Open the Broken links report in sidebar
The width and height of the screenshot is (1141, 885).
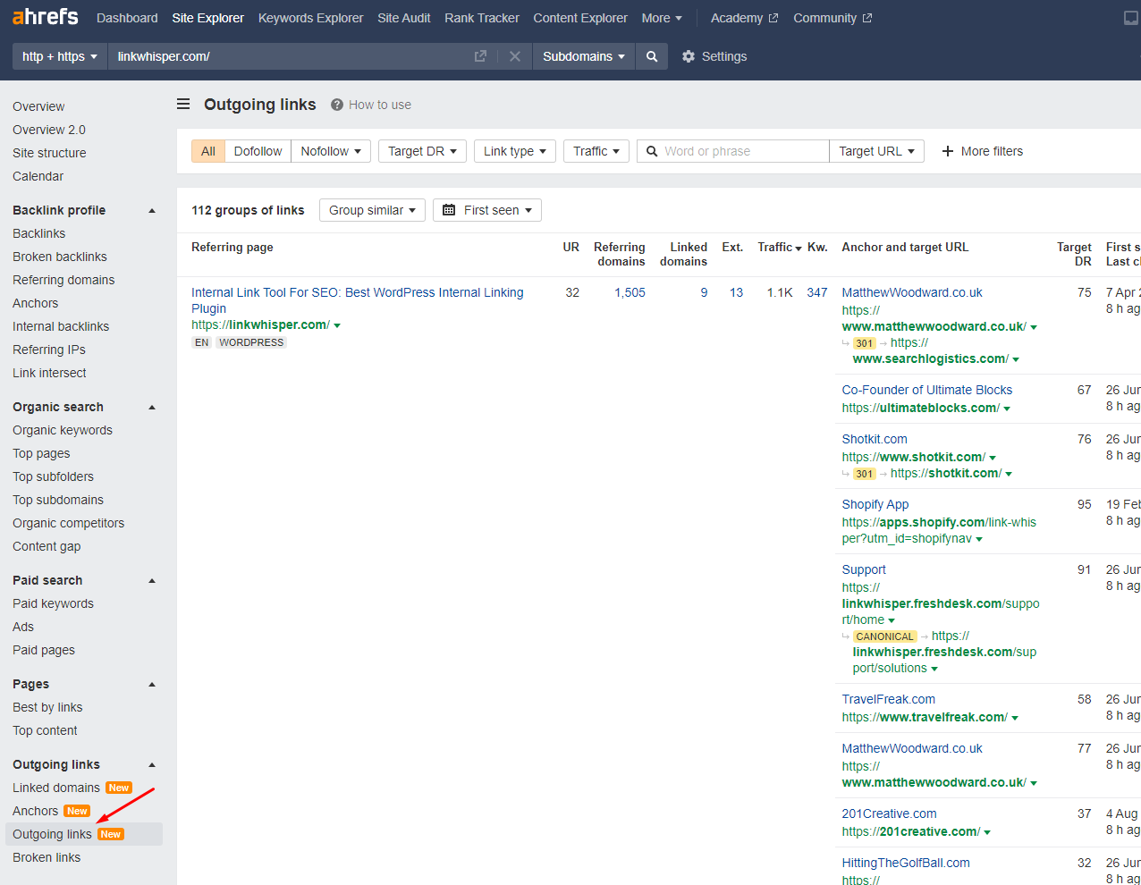click(46, 856)
